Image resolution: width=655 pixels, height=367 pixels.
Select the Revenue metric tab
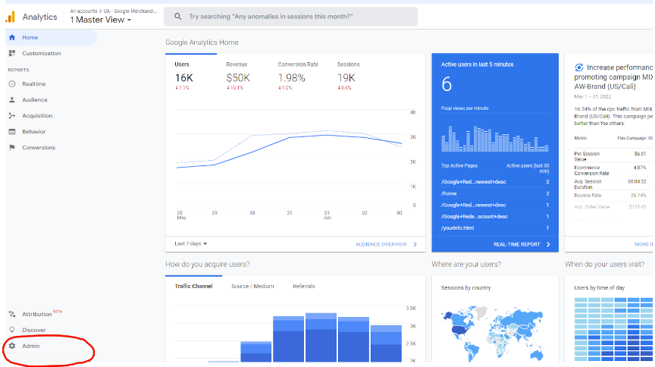238,75
